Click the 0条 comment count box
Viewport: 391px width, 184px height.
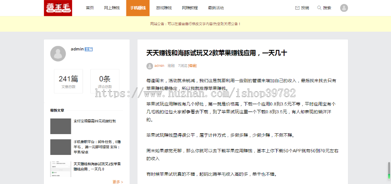(105, 81)
